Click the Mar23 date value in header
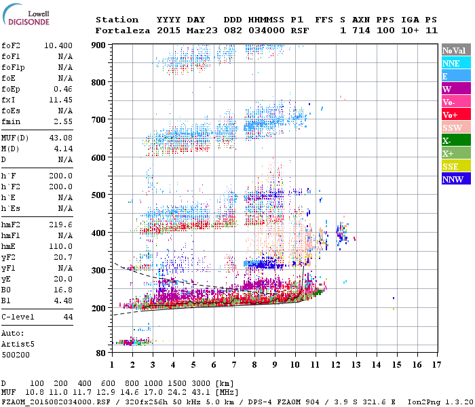The image size is (475, 407). [x=202, y=31]
